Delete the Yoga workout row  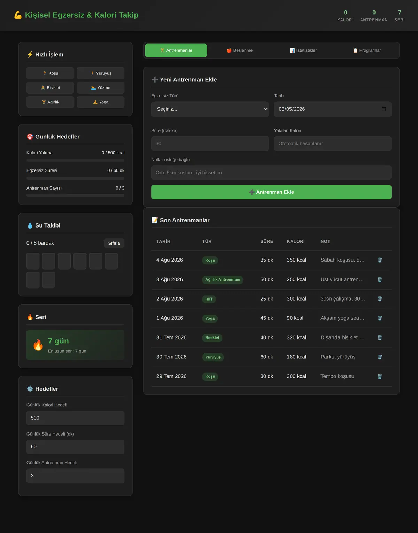(380, 318)
